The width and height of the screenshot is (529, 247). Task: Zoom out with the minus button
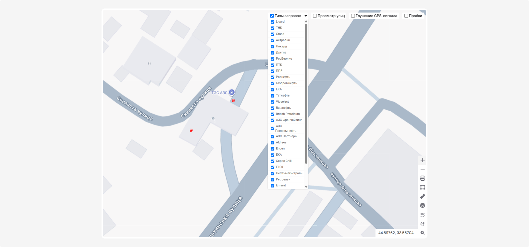[x=422, y=169]
